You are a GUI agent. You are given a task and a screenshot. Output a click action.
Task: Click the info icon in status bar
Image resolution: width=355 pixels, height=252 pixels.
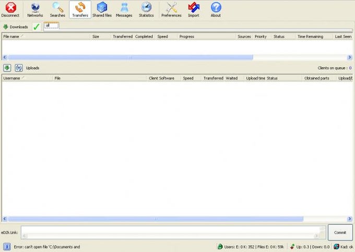point(7,247)
